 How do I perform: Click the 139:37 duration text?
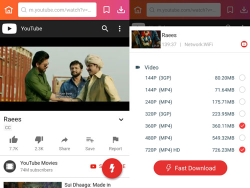pyautogui.click(x=169, y=44)
